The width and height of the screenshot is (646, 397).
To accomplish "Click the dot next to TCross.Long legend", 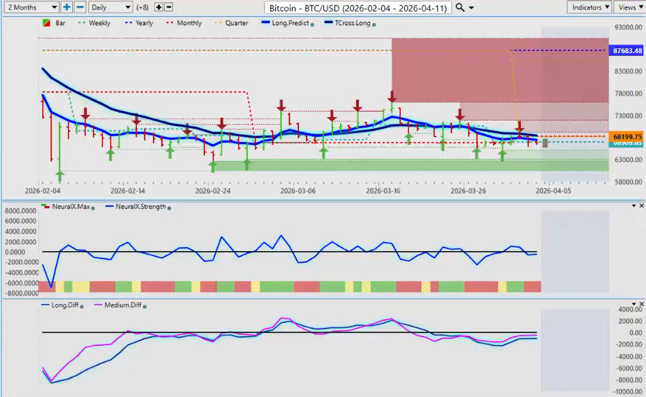I will (x=374, y=24).
